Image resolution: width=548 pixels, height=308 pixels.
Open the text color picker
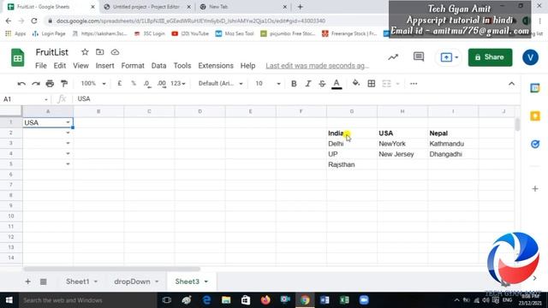click(x=337, y=84)
